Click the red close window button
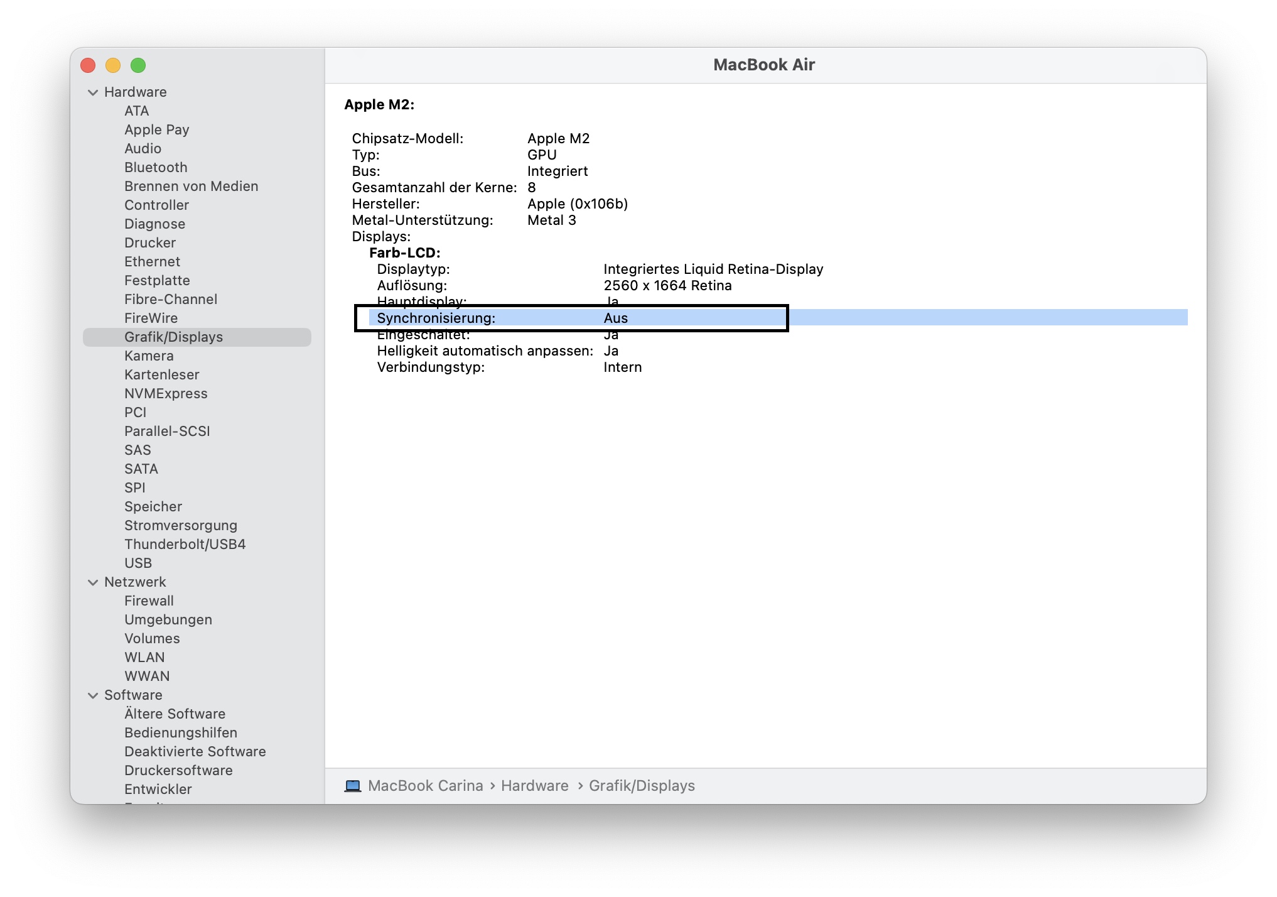The height and width of the screenshot is (897, 1277). (x=88, y=65)
